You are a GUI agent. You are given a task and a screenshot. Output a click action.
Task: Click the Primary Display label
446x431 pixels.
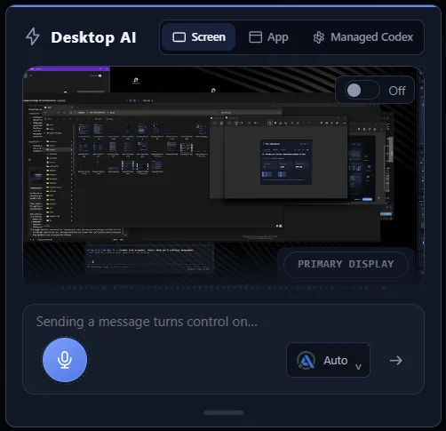346,264
